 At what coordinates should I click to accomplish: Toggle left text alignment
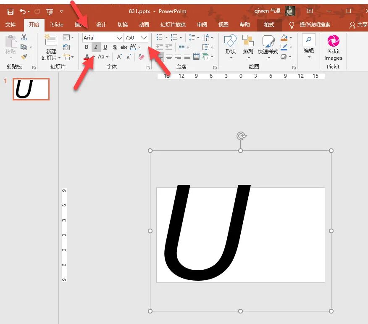[x=160, y=57]
